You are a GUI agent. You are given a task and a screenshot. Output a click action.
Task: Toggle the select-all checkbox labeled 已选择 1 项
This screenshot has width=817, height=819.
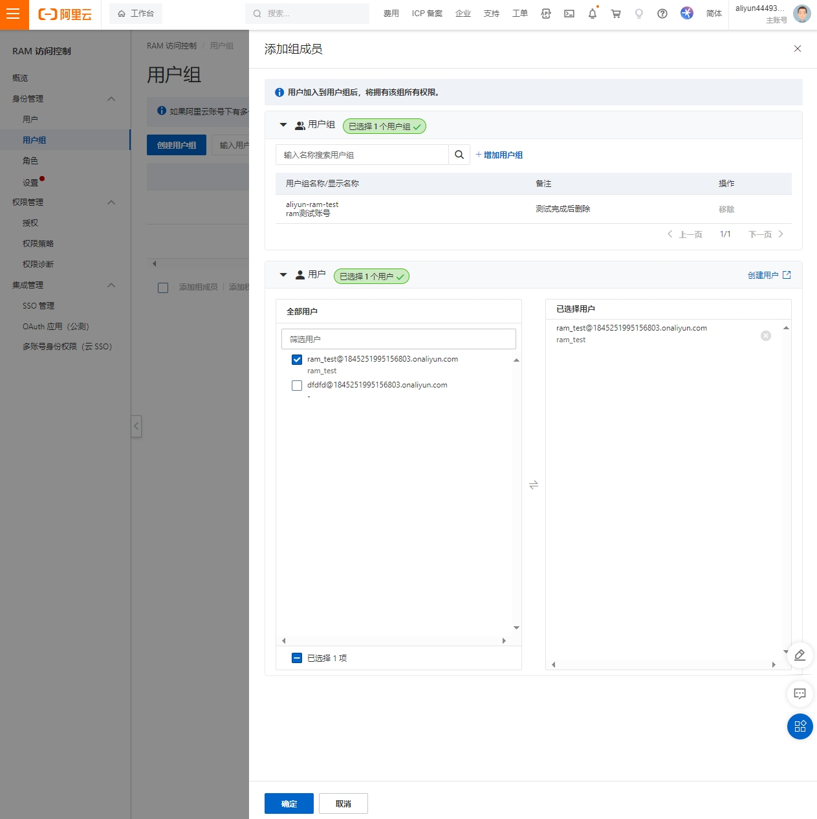click(297, 658)
